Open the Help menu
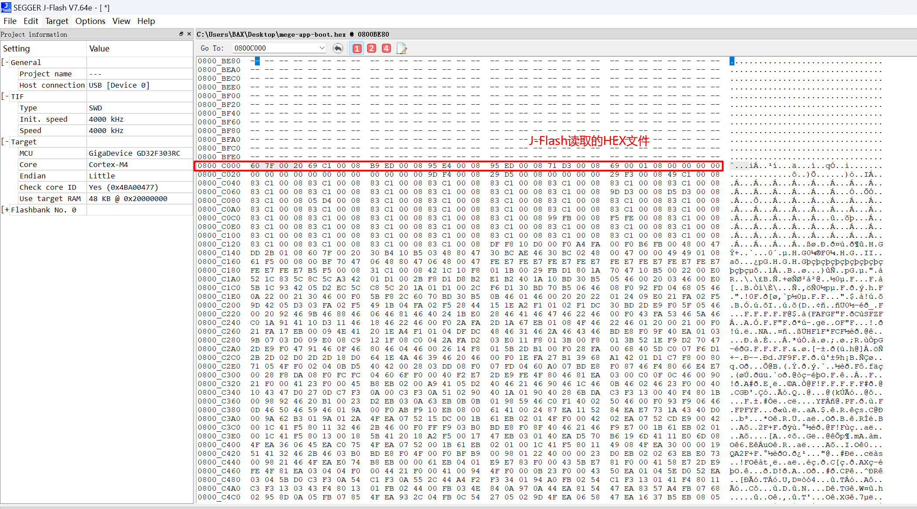 pyautogui.click(x=146, y=21)
